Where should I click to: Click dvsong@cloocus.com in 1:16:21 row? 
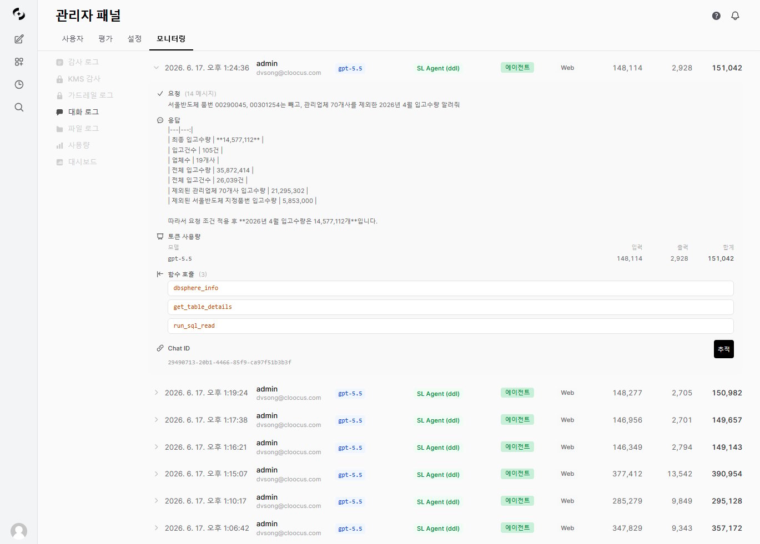(x=289, y=453)
